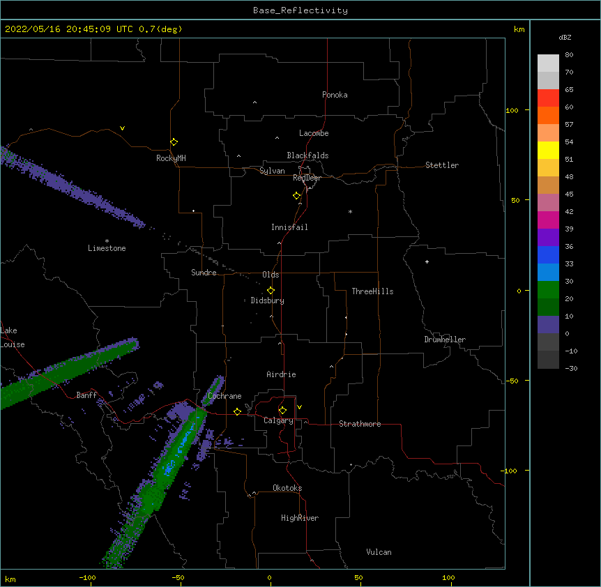601x587 pixels.
Task: Click the blue 36 dBZ legend swatch
Action: pos(548,254)
